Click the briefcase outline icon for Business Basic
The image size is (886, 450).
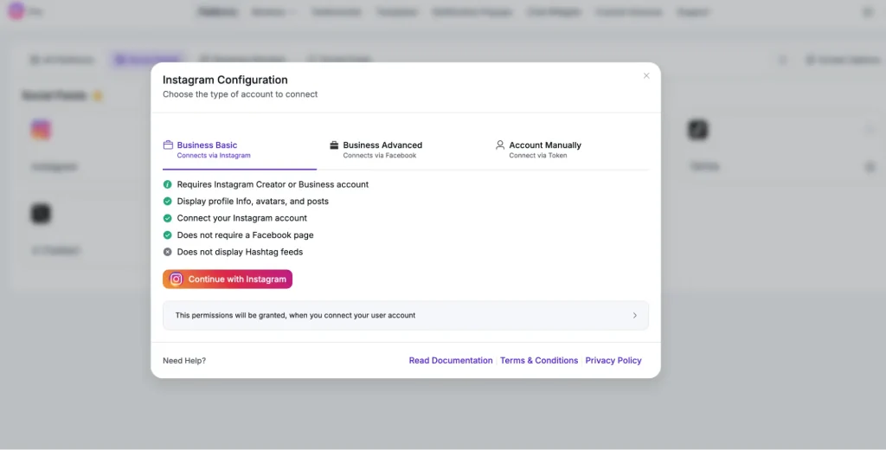(x=168, y=145)
